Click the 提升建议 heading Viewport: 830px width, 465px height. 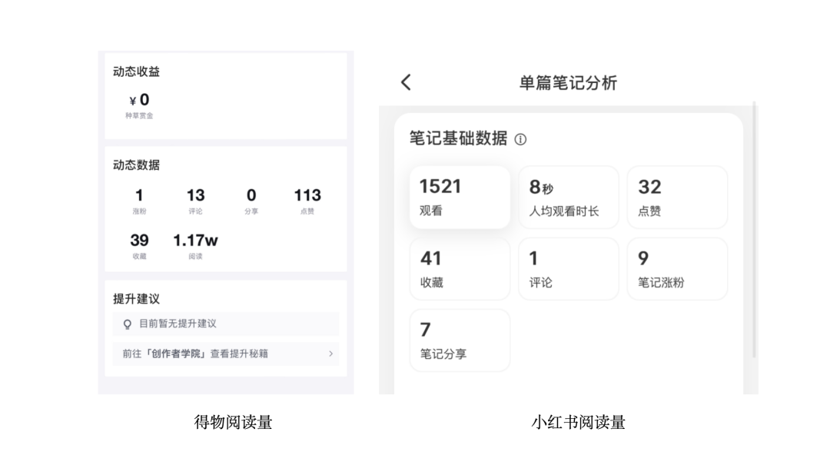[136, 299]
